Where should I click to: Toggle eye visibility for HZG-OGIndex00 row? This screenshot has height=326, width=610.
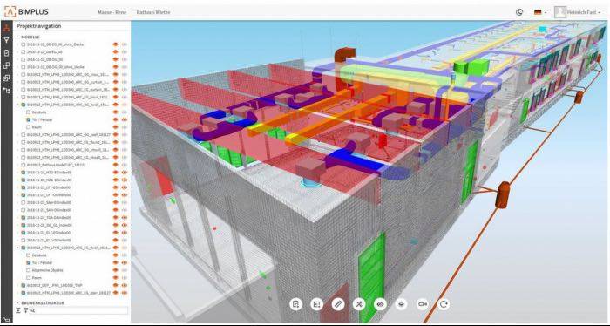(x=125, y=180)
